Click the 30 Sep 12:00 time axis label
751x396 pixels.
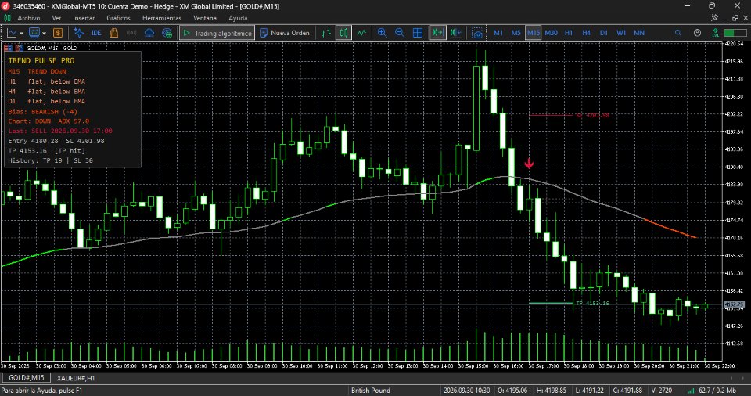(368, 366)
